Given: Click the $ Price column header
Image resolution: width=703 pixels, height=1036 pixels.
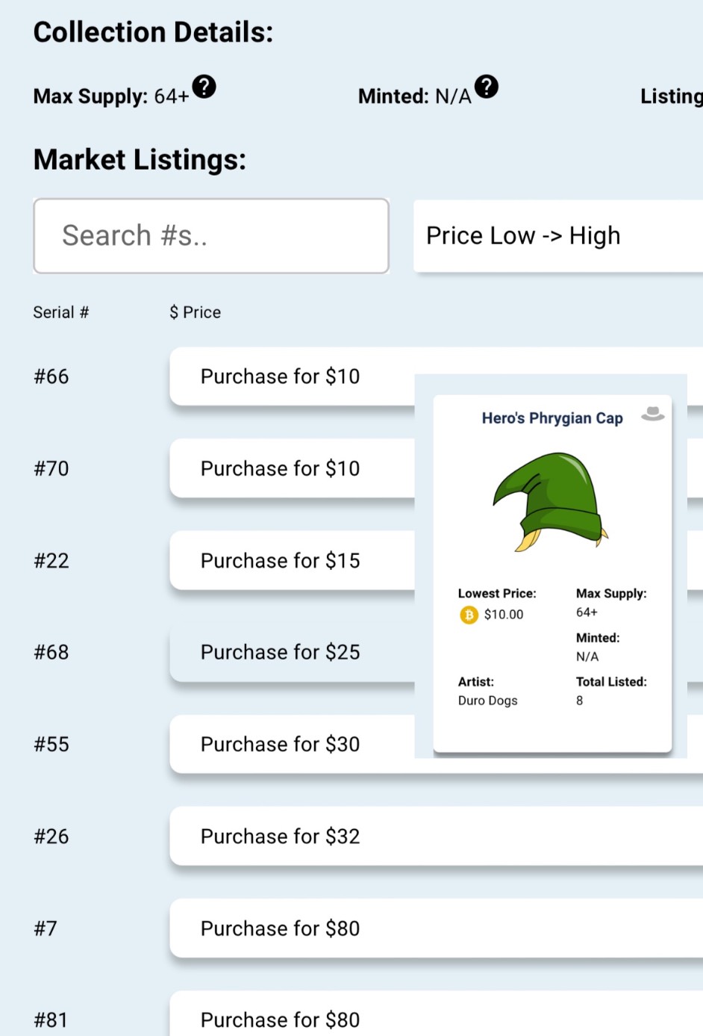Looking at the screenshot, I should [195, 312].
